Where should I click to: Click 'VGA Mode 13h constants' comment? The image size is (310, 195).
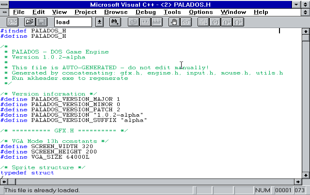coord(54,141)
